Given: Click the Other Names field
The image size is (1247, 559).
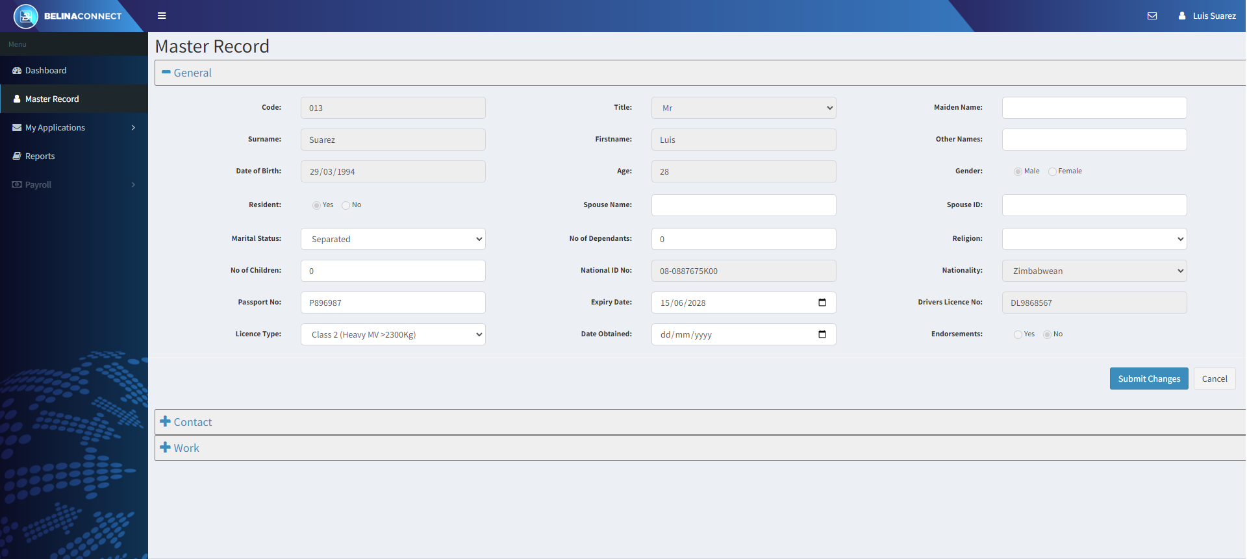Looking at the screenshot, I should coord(1094,140).
